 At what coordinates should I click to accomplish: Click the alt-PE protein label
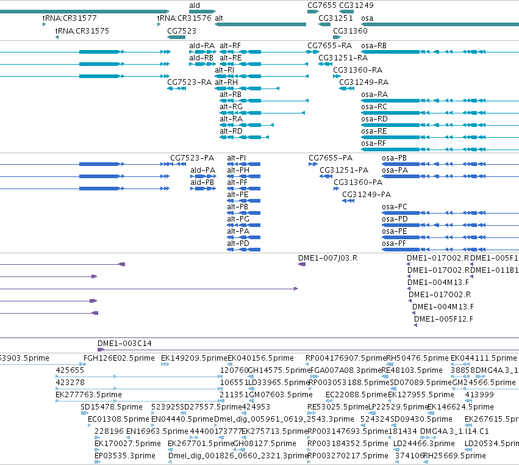point(238,195)
